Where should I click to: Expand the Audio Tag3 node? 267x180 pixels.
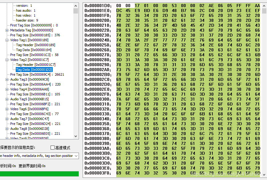(7, 80)
